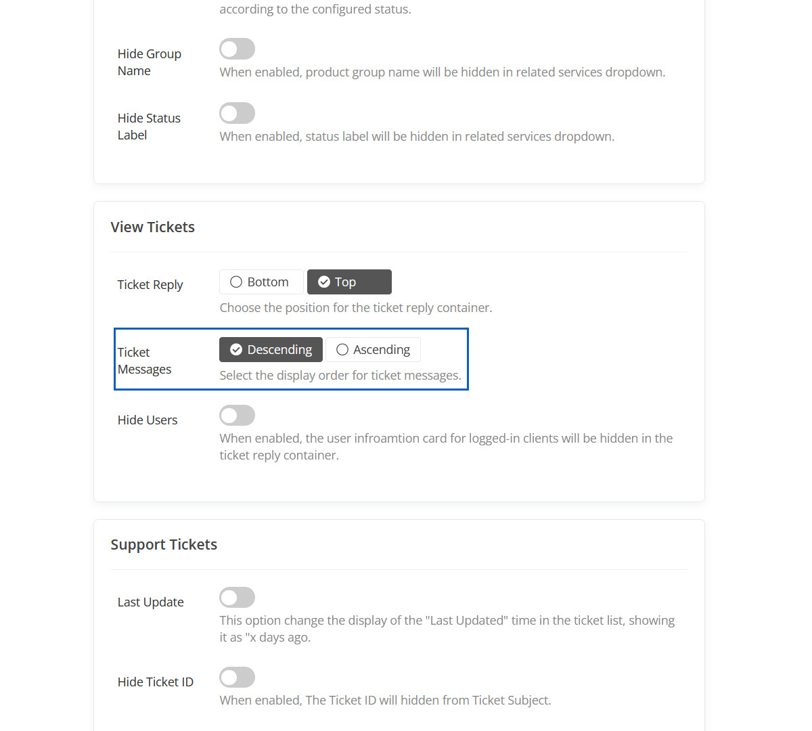The width and height of the screenshot is (812, 731).
Task: Click the Hide Status Label label text
Action: point(149,127)
